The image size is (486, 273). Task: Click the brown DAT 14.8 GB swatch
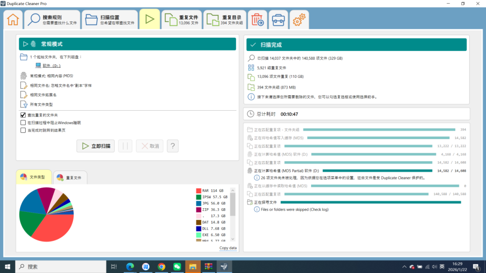click(198, 222)
